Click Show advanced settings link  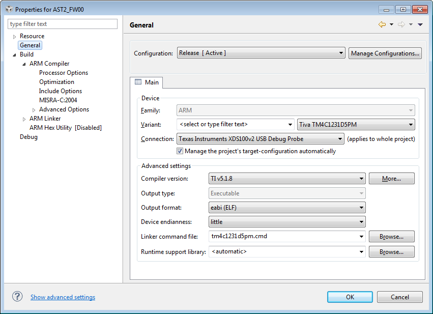[x=63, y=297]
